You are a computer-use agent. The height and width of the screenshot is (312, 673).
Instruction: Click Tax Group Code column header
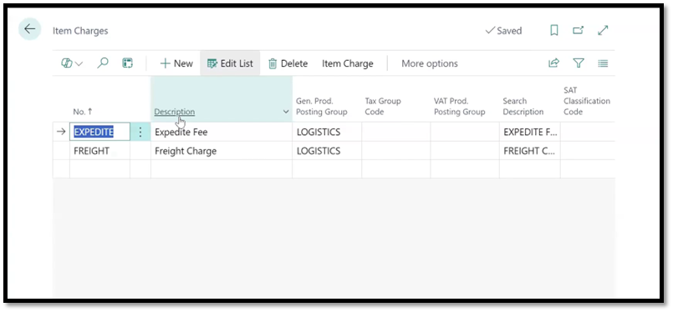click(382, 106)
